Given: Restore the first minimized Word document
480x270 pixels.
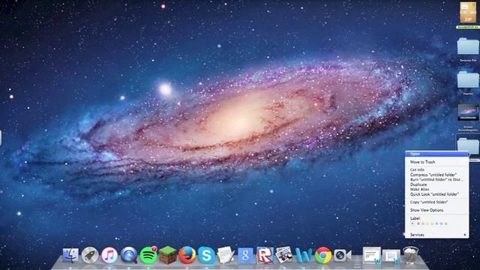Looking at the screenshot, I should click(x=372, y=255).
